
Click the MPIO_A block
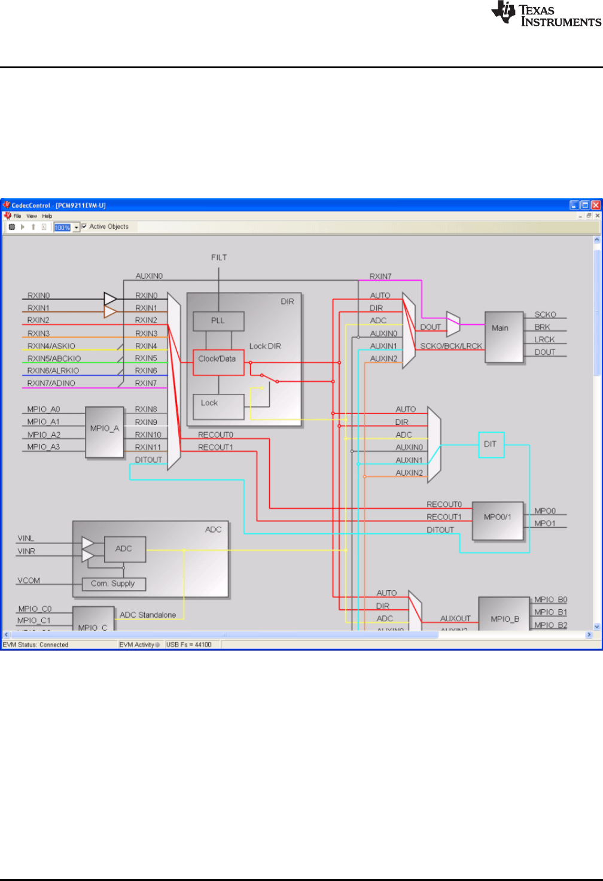point(105,432)
